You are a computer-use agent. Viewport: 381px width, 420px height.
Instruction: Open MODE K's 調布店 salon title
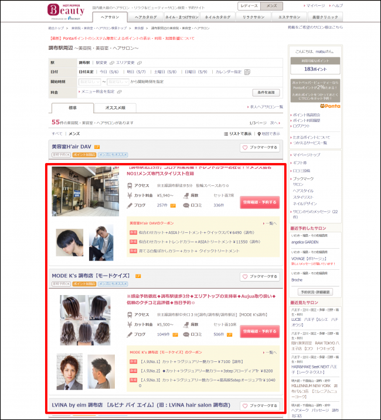pos(91,276)
